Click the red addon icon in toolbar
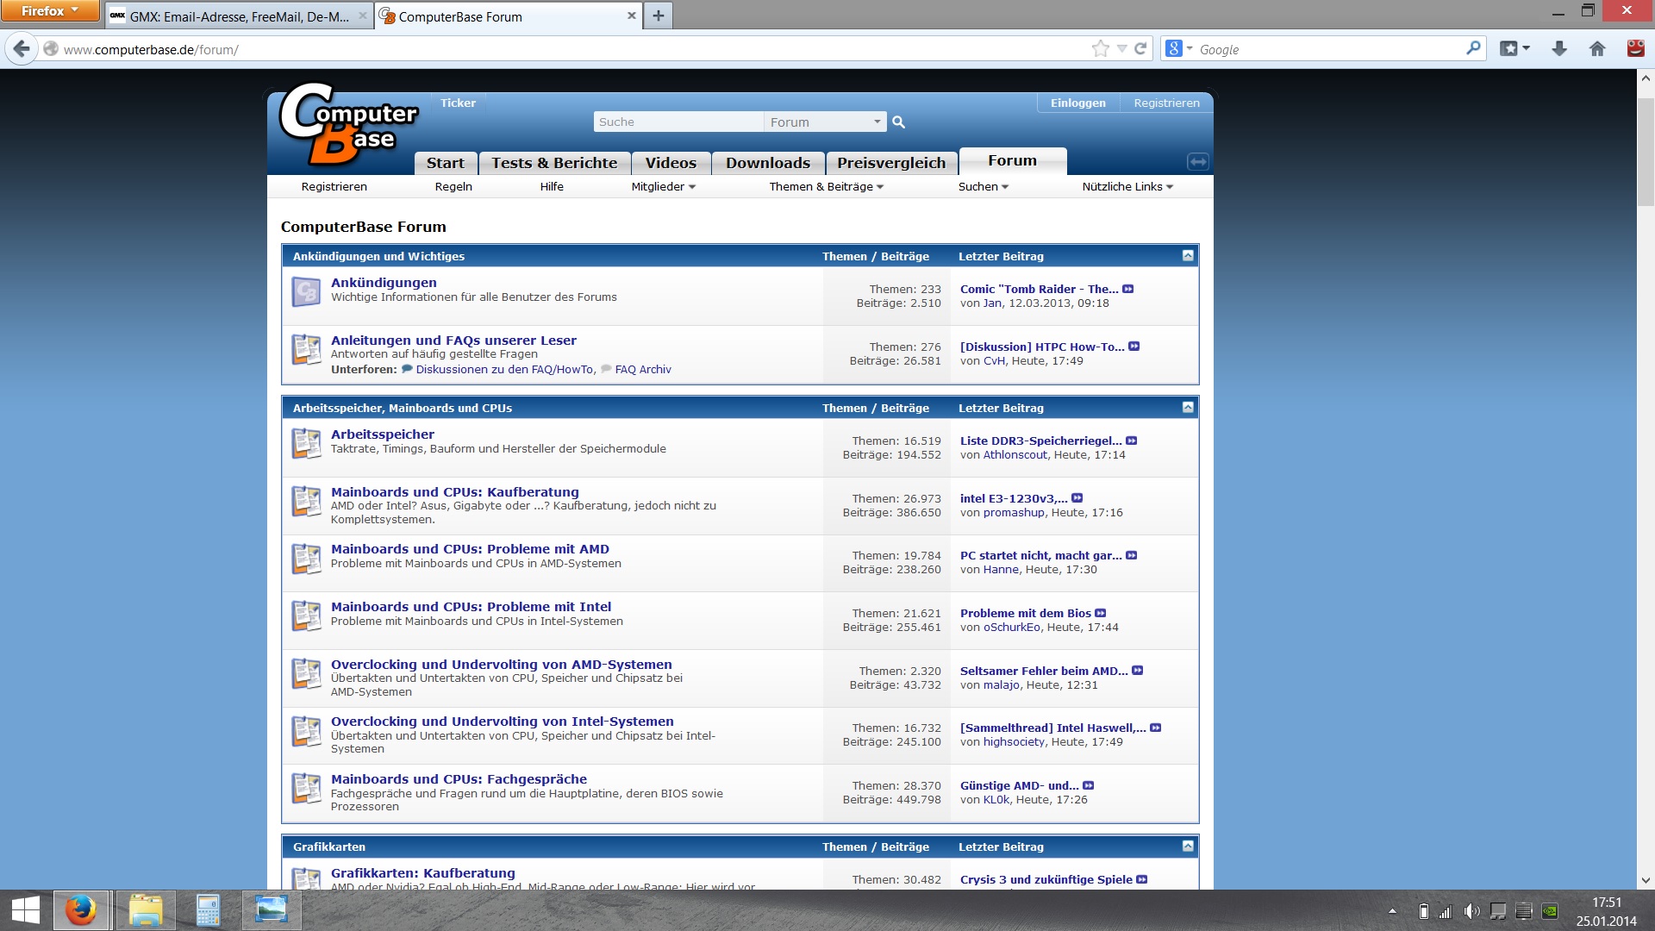The image size is (1655, 931). (x=1635, y=48)
